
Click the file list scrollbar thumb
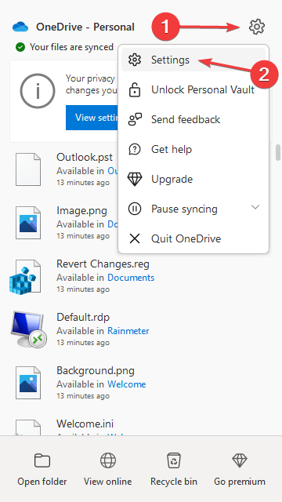(278, 154)
